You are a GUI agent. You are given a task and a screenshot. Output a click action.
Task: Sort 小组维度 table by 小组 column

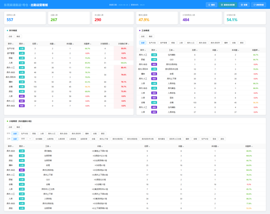pos(100,146)
